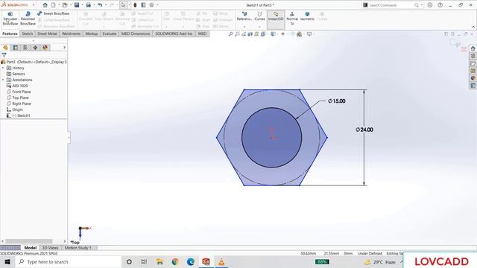Open Windows Start button
The width and height of the screenshot is (477, 268).
click(x=7, y=261)
